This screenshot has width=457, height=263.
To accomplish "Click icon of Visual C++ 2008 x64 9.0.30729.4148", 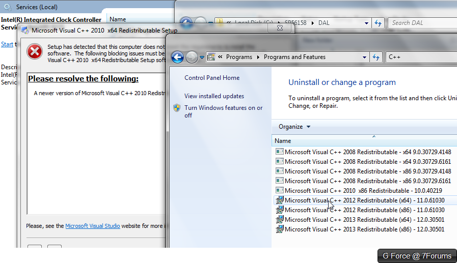I will pos(280,152).
